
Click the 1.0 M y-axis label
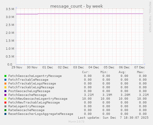pos(10,49)
